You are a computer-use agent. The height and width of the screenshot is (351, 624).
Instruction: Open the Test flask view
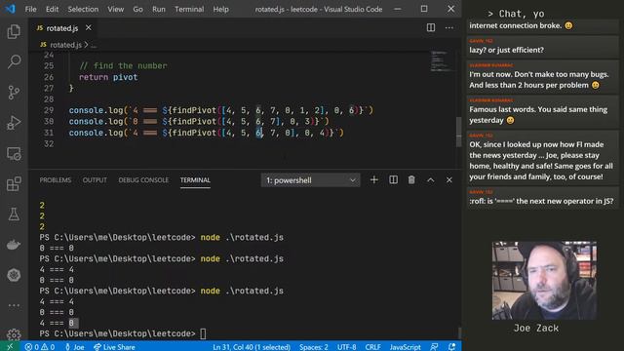[x=14, y=214]
